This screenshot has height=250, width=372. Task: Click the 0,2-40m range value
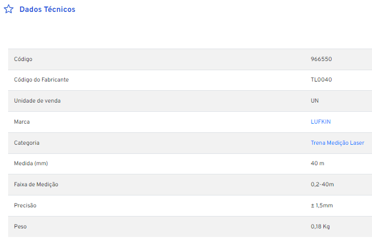(322, 185)
